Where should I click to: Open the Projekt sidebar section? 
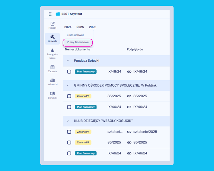(x=52, y=24)
